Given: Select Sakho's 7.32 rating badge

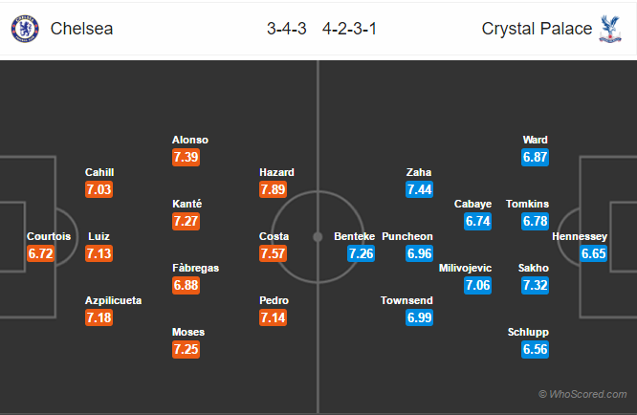Looking at the screenshot, I should [535, 285].
